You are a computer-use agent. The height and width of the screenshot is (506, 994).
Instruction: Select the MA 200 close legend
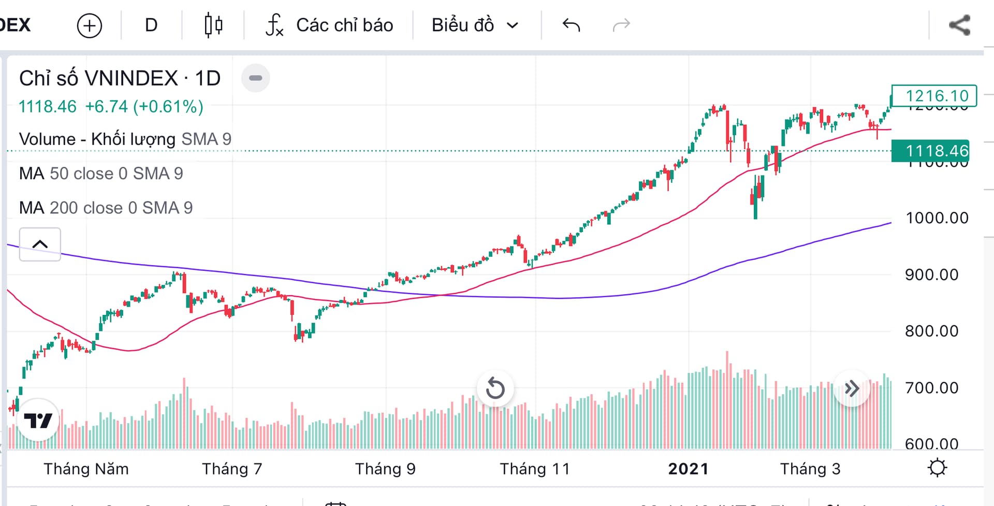tap(106, 208)
